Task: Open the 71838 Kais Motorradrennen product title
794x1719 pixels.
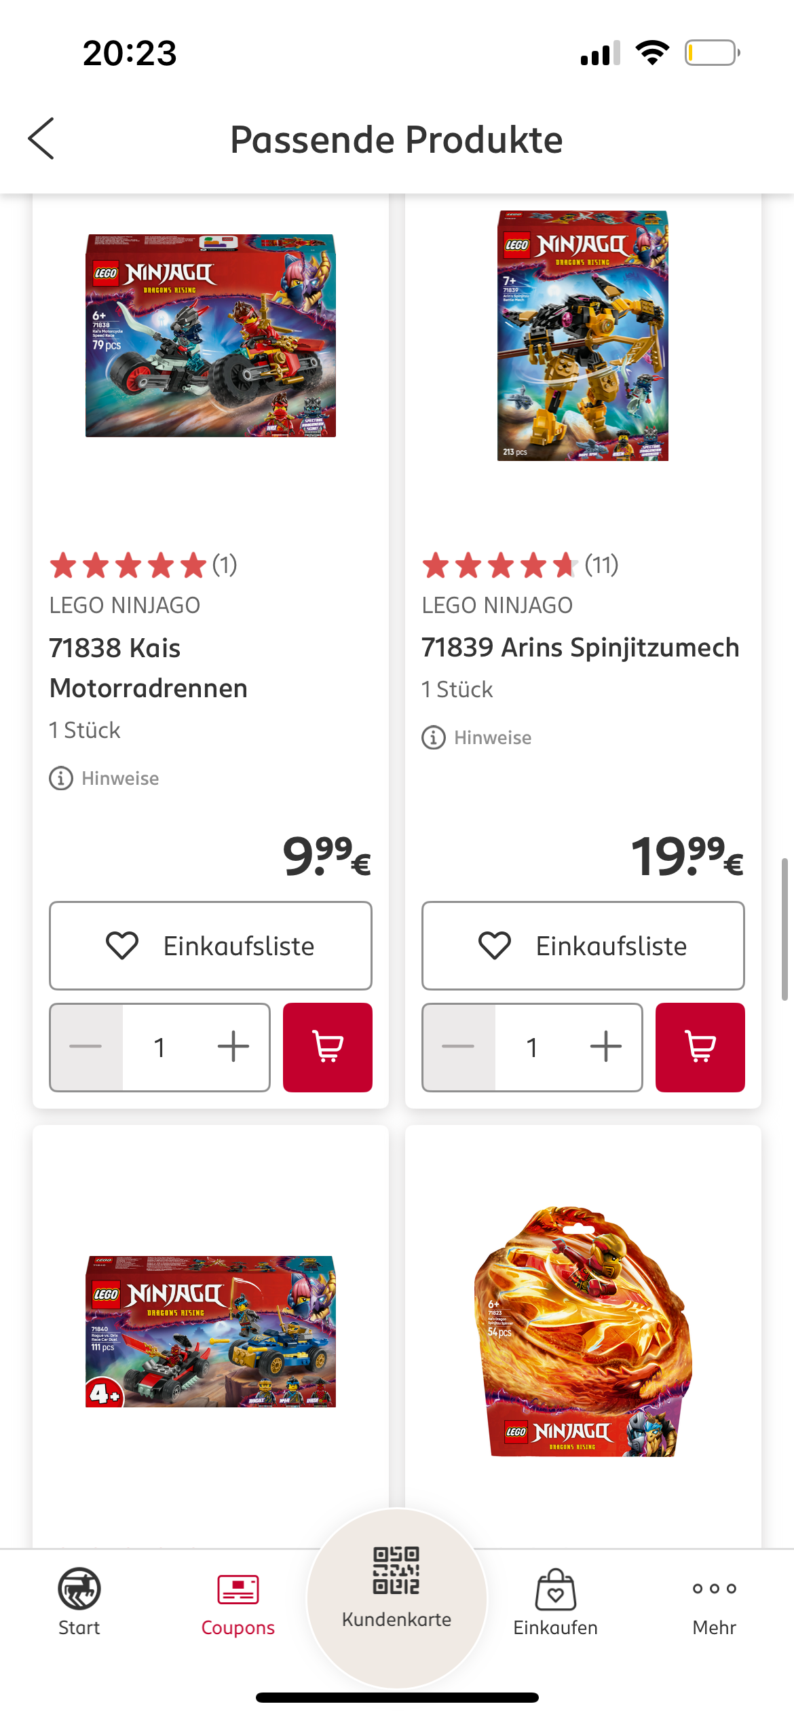Action: tap(149, 668)
